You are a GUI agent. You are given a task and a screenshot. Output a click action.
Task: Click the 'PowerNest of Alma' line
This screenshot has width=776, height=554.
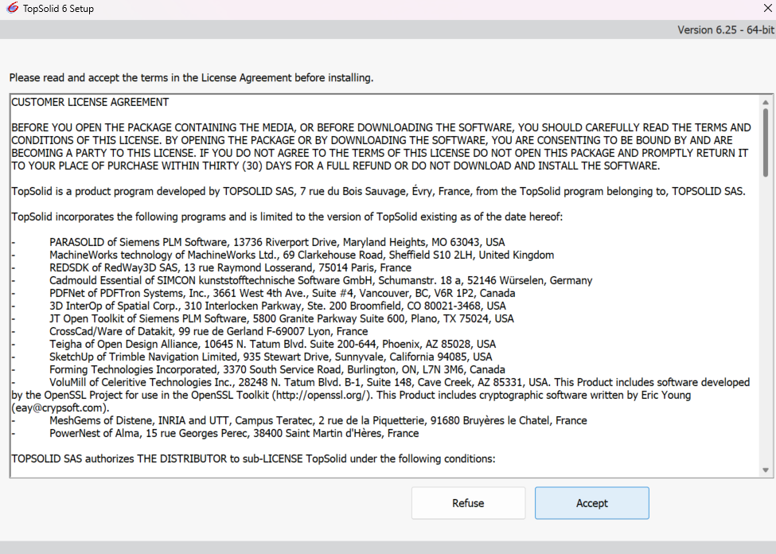coord(234,433)
